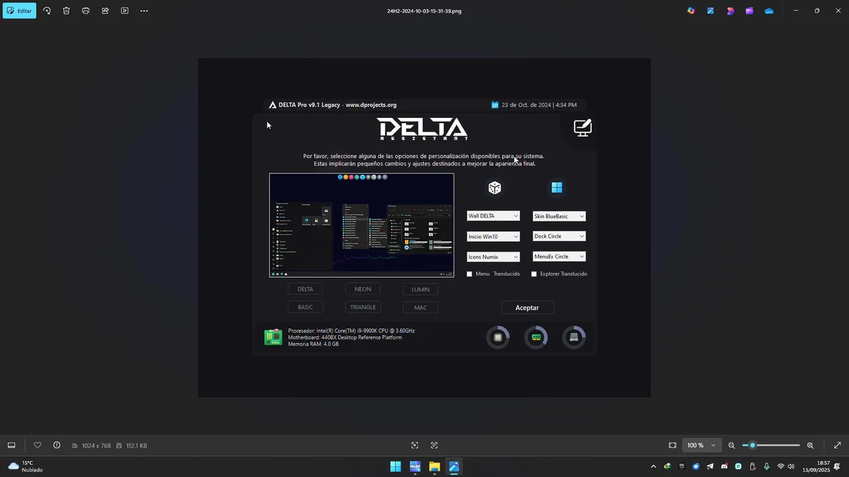Image resolution: width=849 pixels, height=477 pixels.
Task: Select the BASIC theme button
Action: click(305, 307)
